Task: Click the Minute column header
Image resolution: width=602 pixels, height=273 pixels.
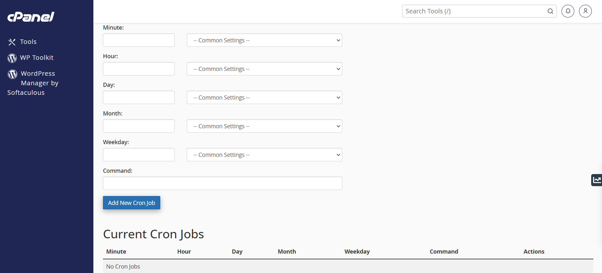Action: pos(116,252)
